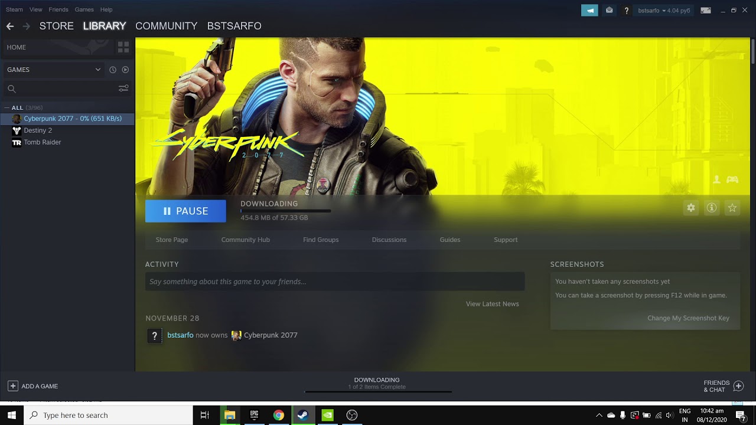Go forward with the right arrow
Image resolution: width=756 pixels, height=425 pixels.
pyautogui.click(x=26, y=26)
